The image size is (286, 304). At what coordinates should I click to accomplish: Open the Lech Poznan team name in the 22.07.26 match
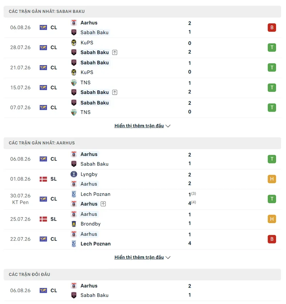click(x=95, y=244)
